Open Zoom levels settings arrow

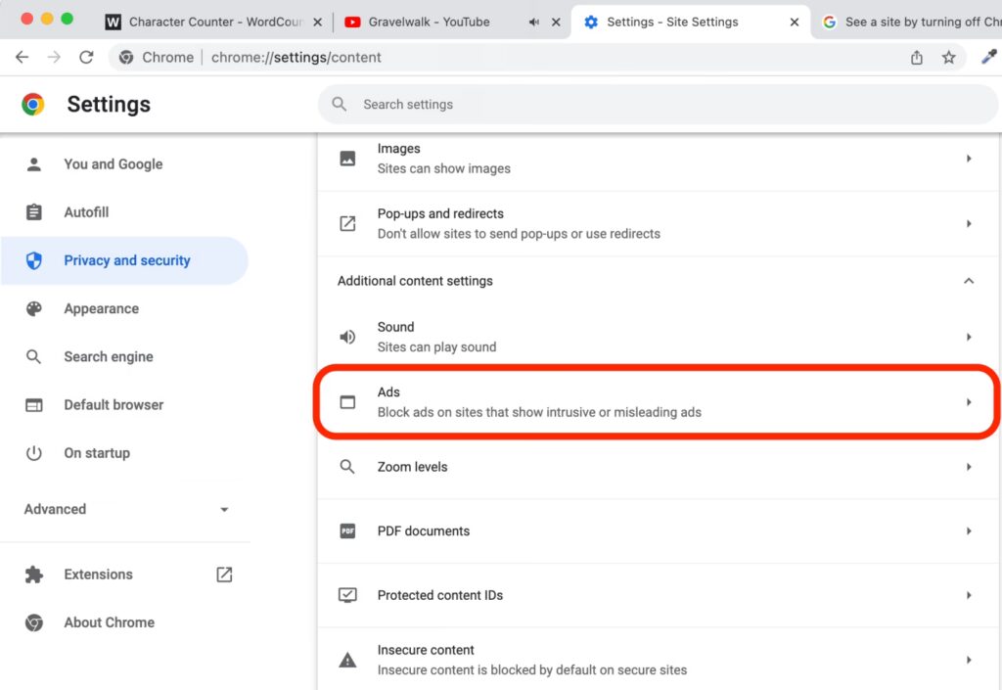[968, 467]
